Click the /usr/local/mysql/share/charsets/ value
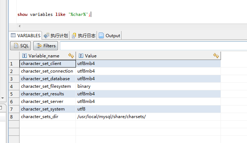Image resolution: width=247 pixels, height=143 pixels. coord(148,117)
